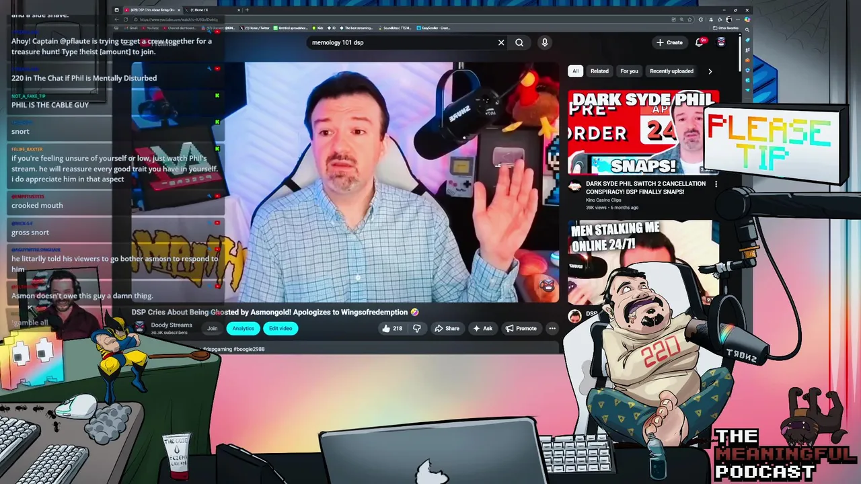Open the Gmail bookmark
This screenshot has width=861, height=484.
130,28
